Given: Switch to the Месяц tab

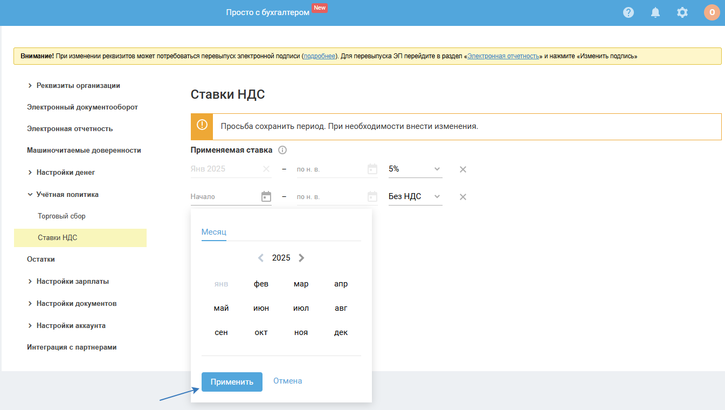Looking at the screenshot, I should pyautogui.click(x=213, y=232).
